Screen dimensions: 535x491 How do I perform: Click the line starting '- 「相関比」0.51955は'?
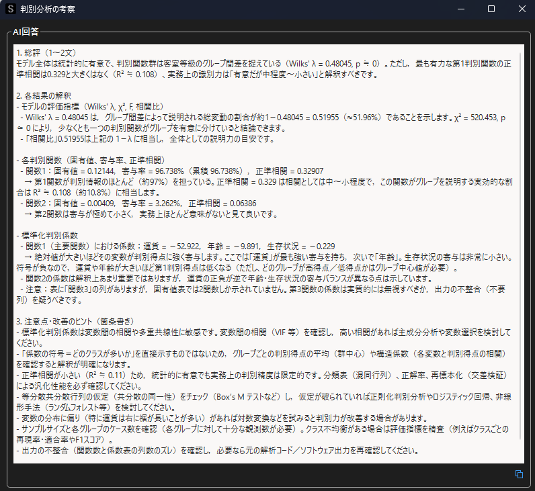147,139
